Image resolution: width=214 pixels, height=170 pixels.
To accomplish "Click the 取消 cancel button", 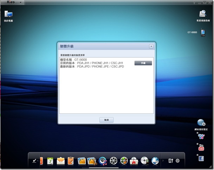I will pos(106,120).
